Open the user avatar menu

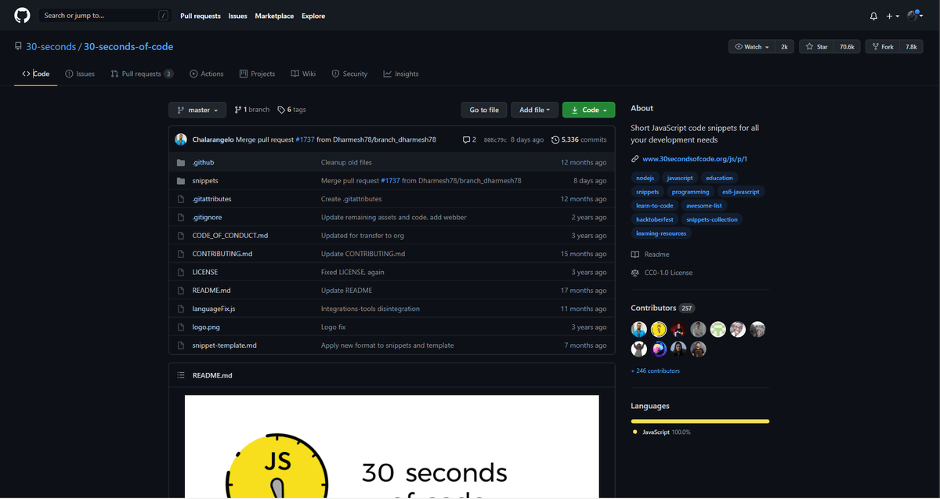pos(914,16)
